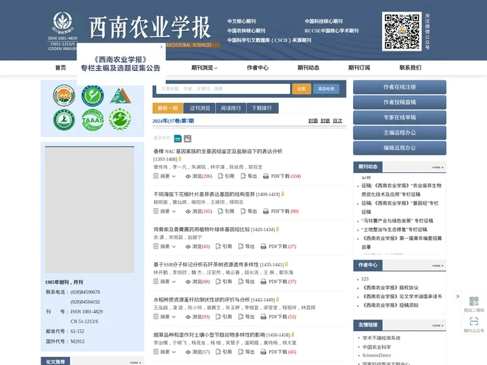Open the journal WeChat account scan icon

[474, 321]
